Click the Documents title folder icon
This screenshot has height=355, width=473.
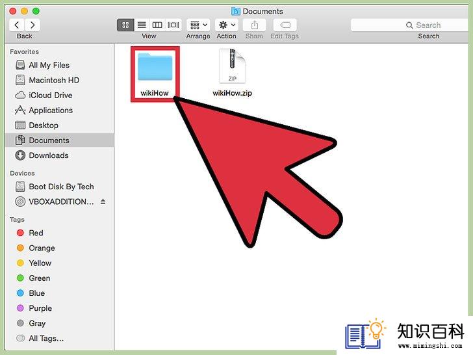coord(236,12)
